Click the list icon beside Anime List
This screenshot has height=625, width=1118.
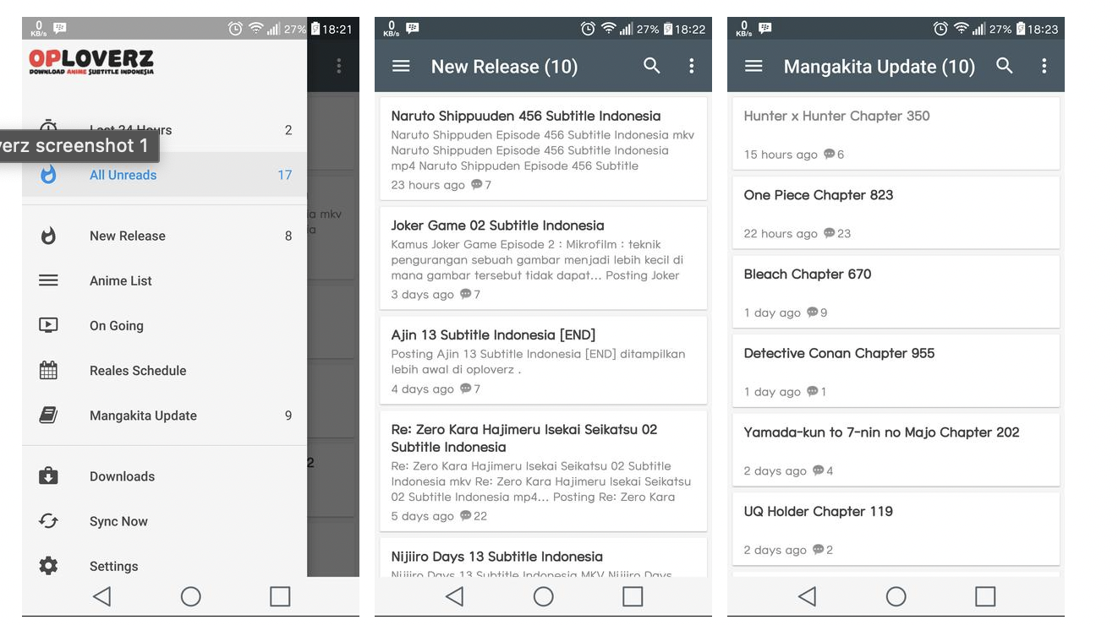49,280
